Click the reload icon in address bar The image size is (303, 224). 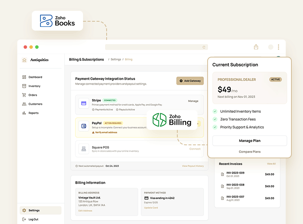point(204,47)
